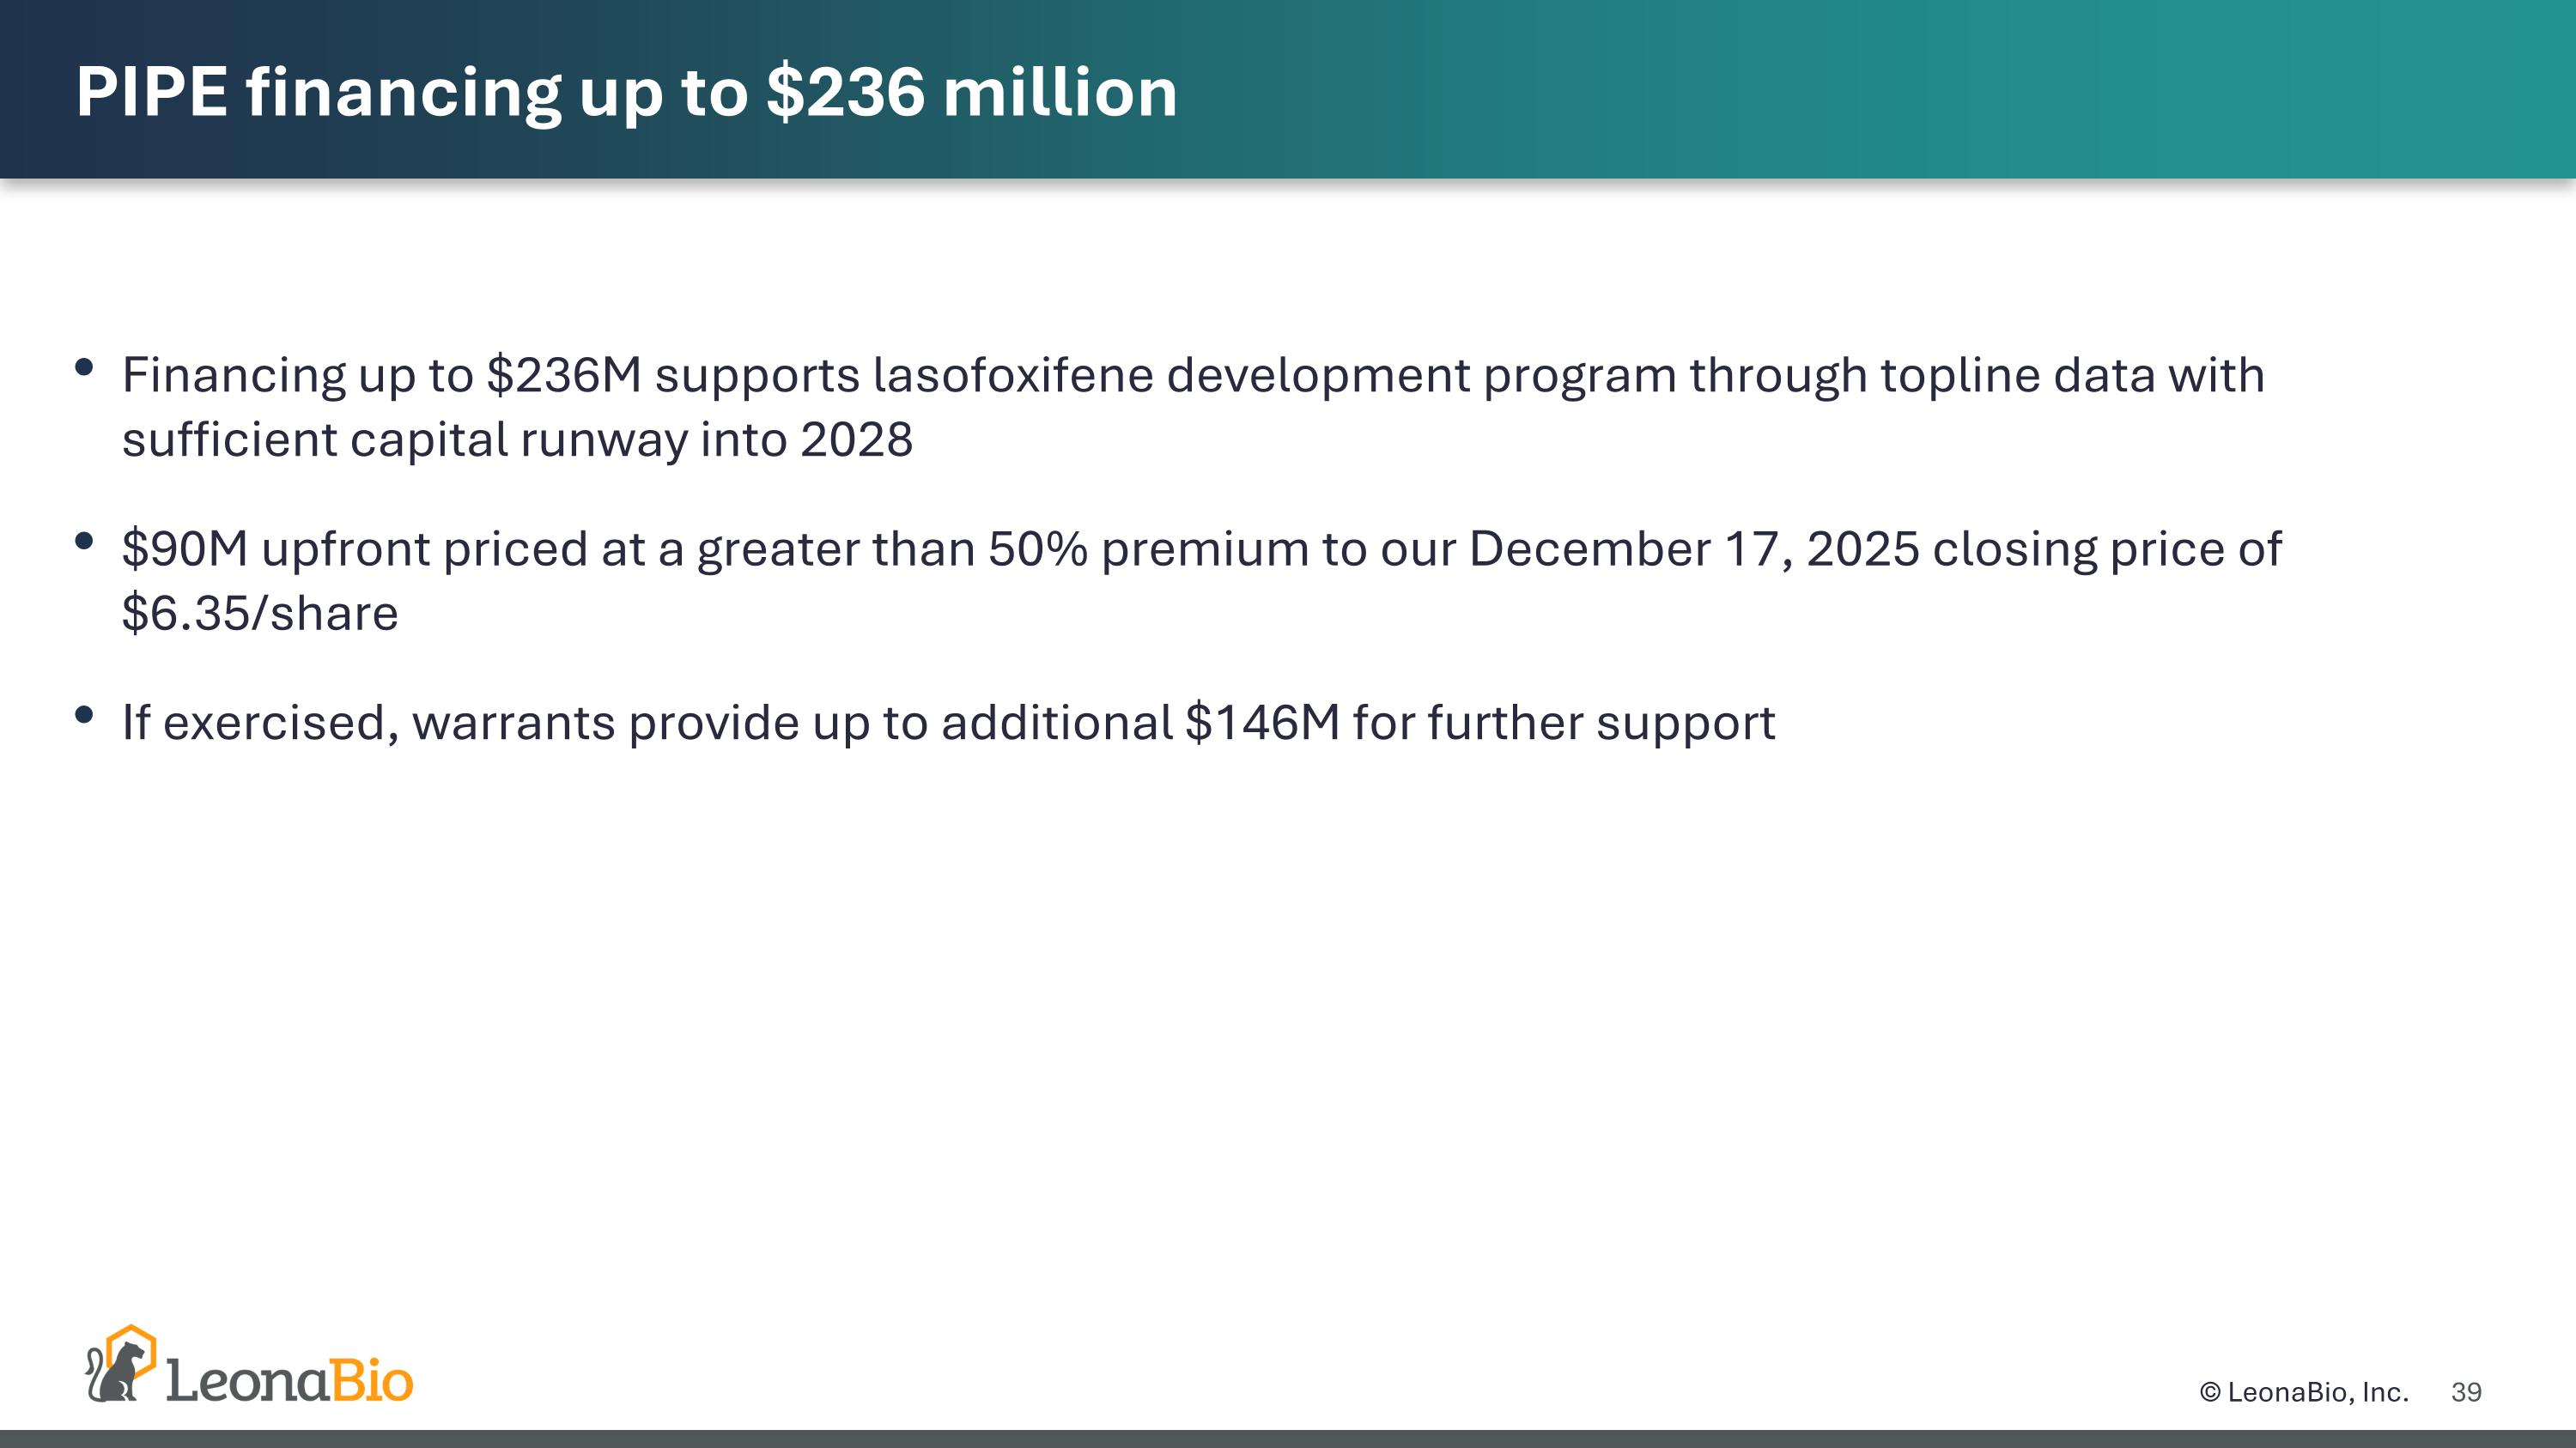The height and width of the screenshot is (1448, 2576).
Task: Click the dark gray footer bar
Action: pyautogui.click(x=1288, y=1439)
